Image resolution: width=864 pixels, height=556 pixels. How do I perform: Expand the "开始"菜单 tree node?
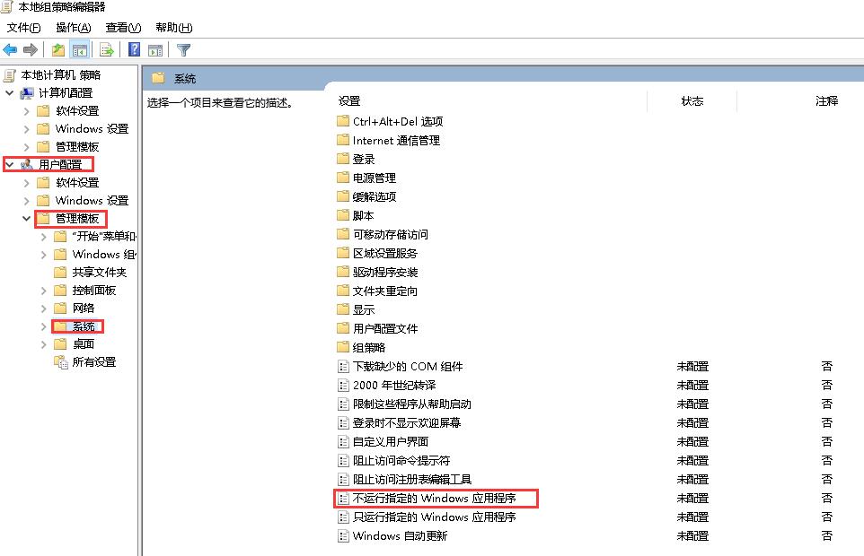[43, 237]
